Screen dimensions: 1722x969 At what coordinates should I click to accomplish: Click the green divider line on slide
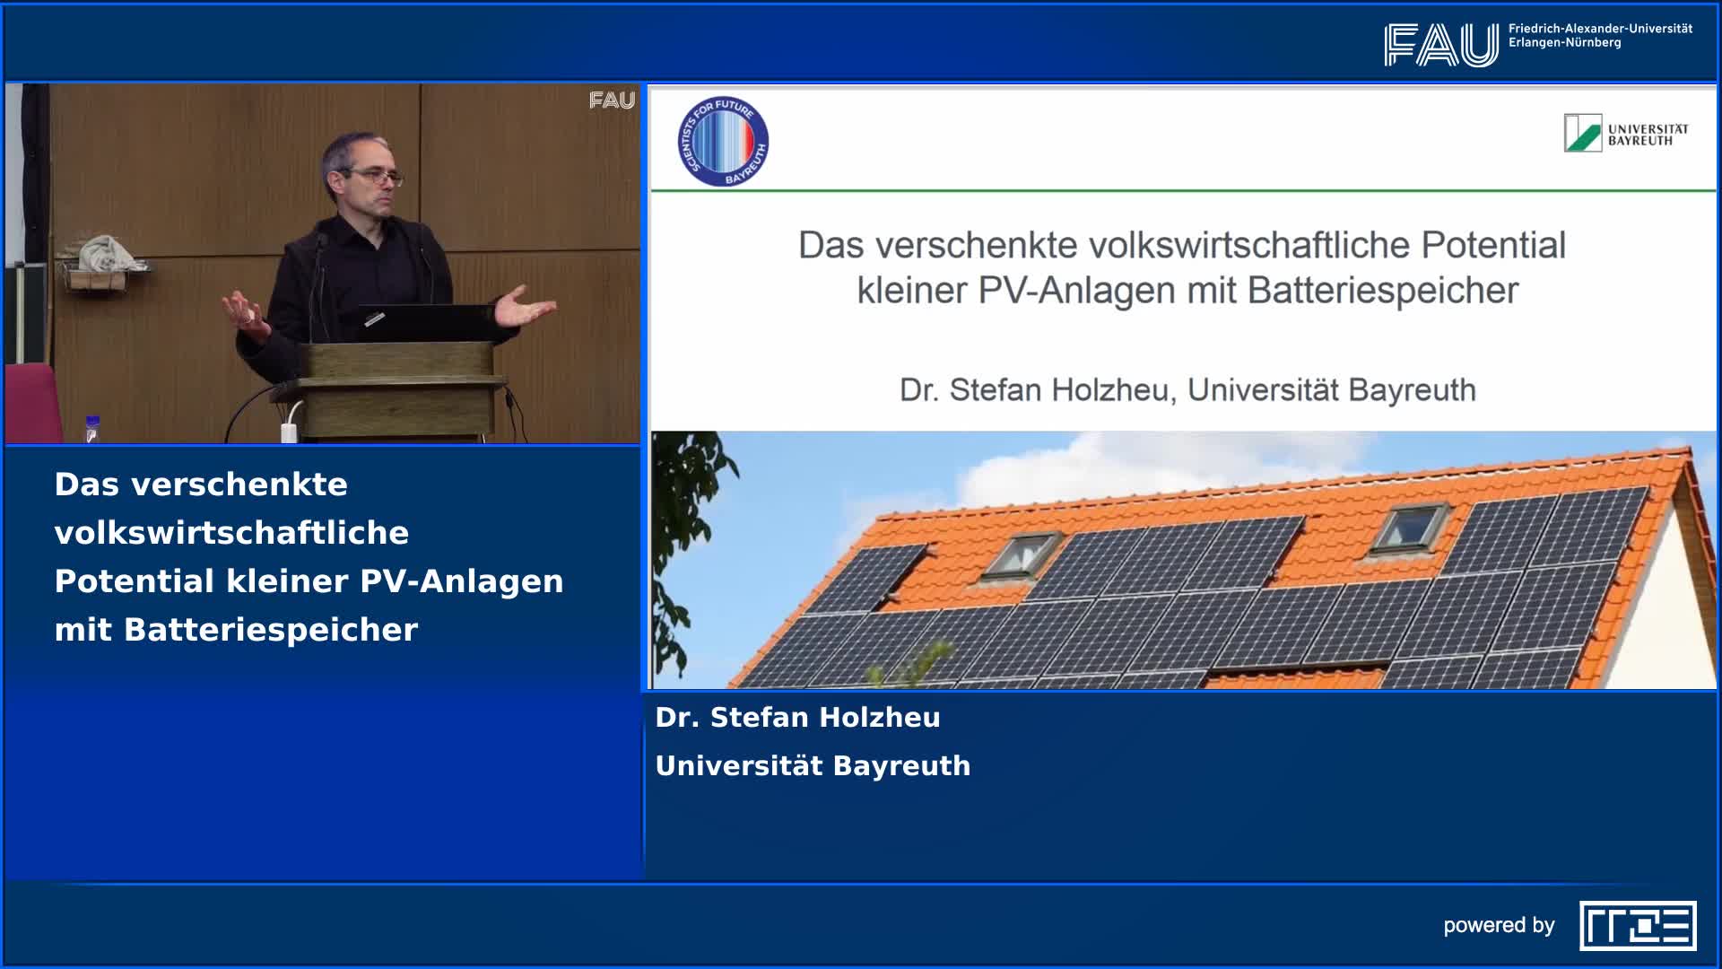tap(1182, 190)
